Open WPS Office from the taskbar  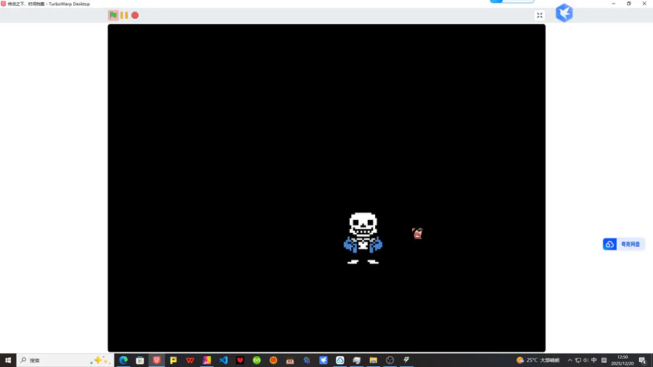[190, 360]
